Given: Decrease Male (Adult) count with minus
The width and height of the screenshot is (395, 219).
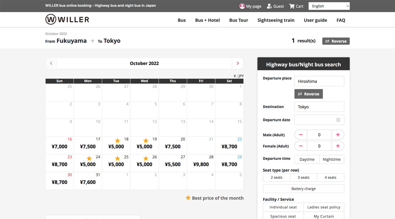Looking at the screenshot, I should (x=301, y=135).
